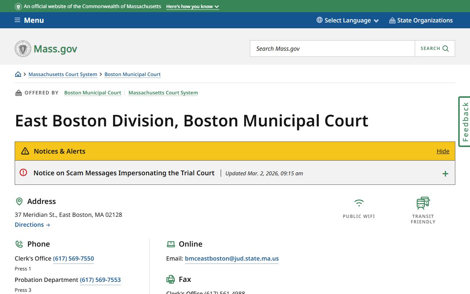Click the search magnifier icon
The height and width of the screenshot is (294, 470).
click(446, 49)
